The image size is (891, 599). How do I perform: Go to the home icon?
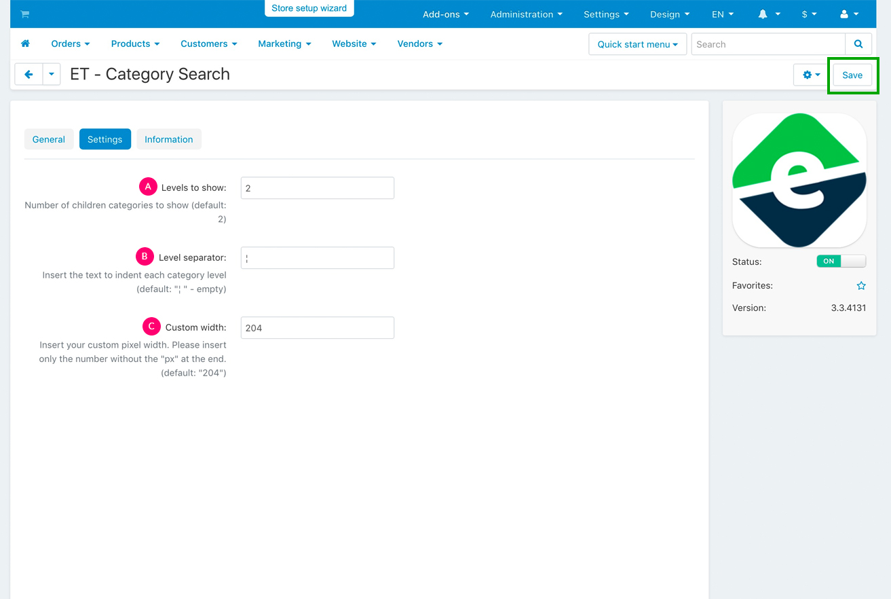point(25,44)
